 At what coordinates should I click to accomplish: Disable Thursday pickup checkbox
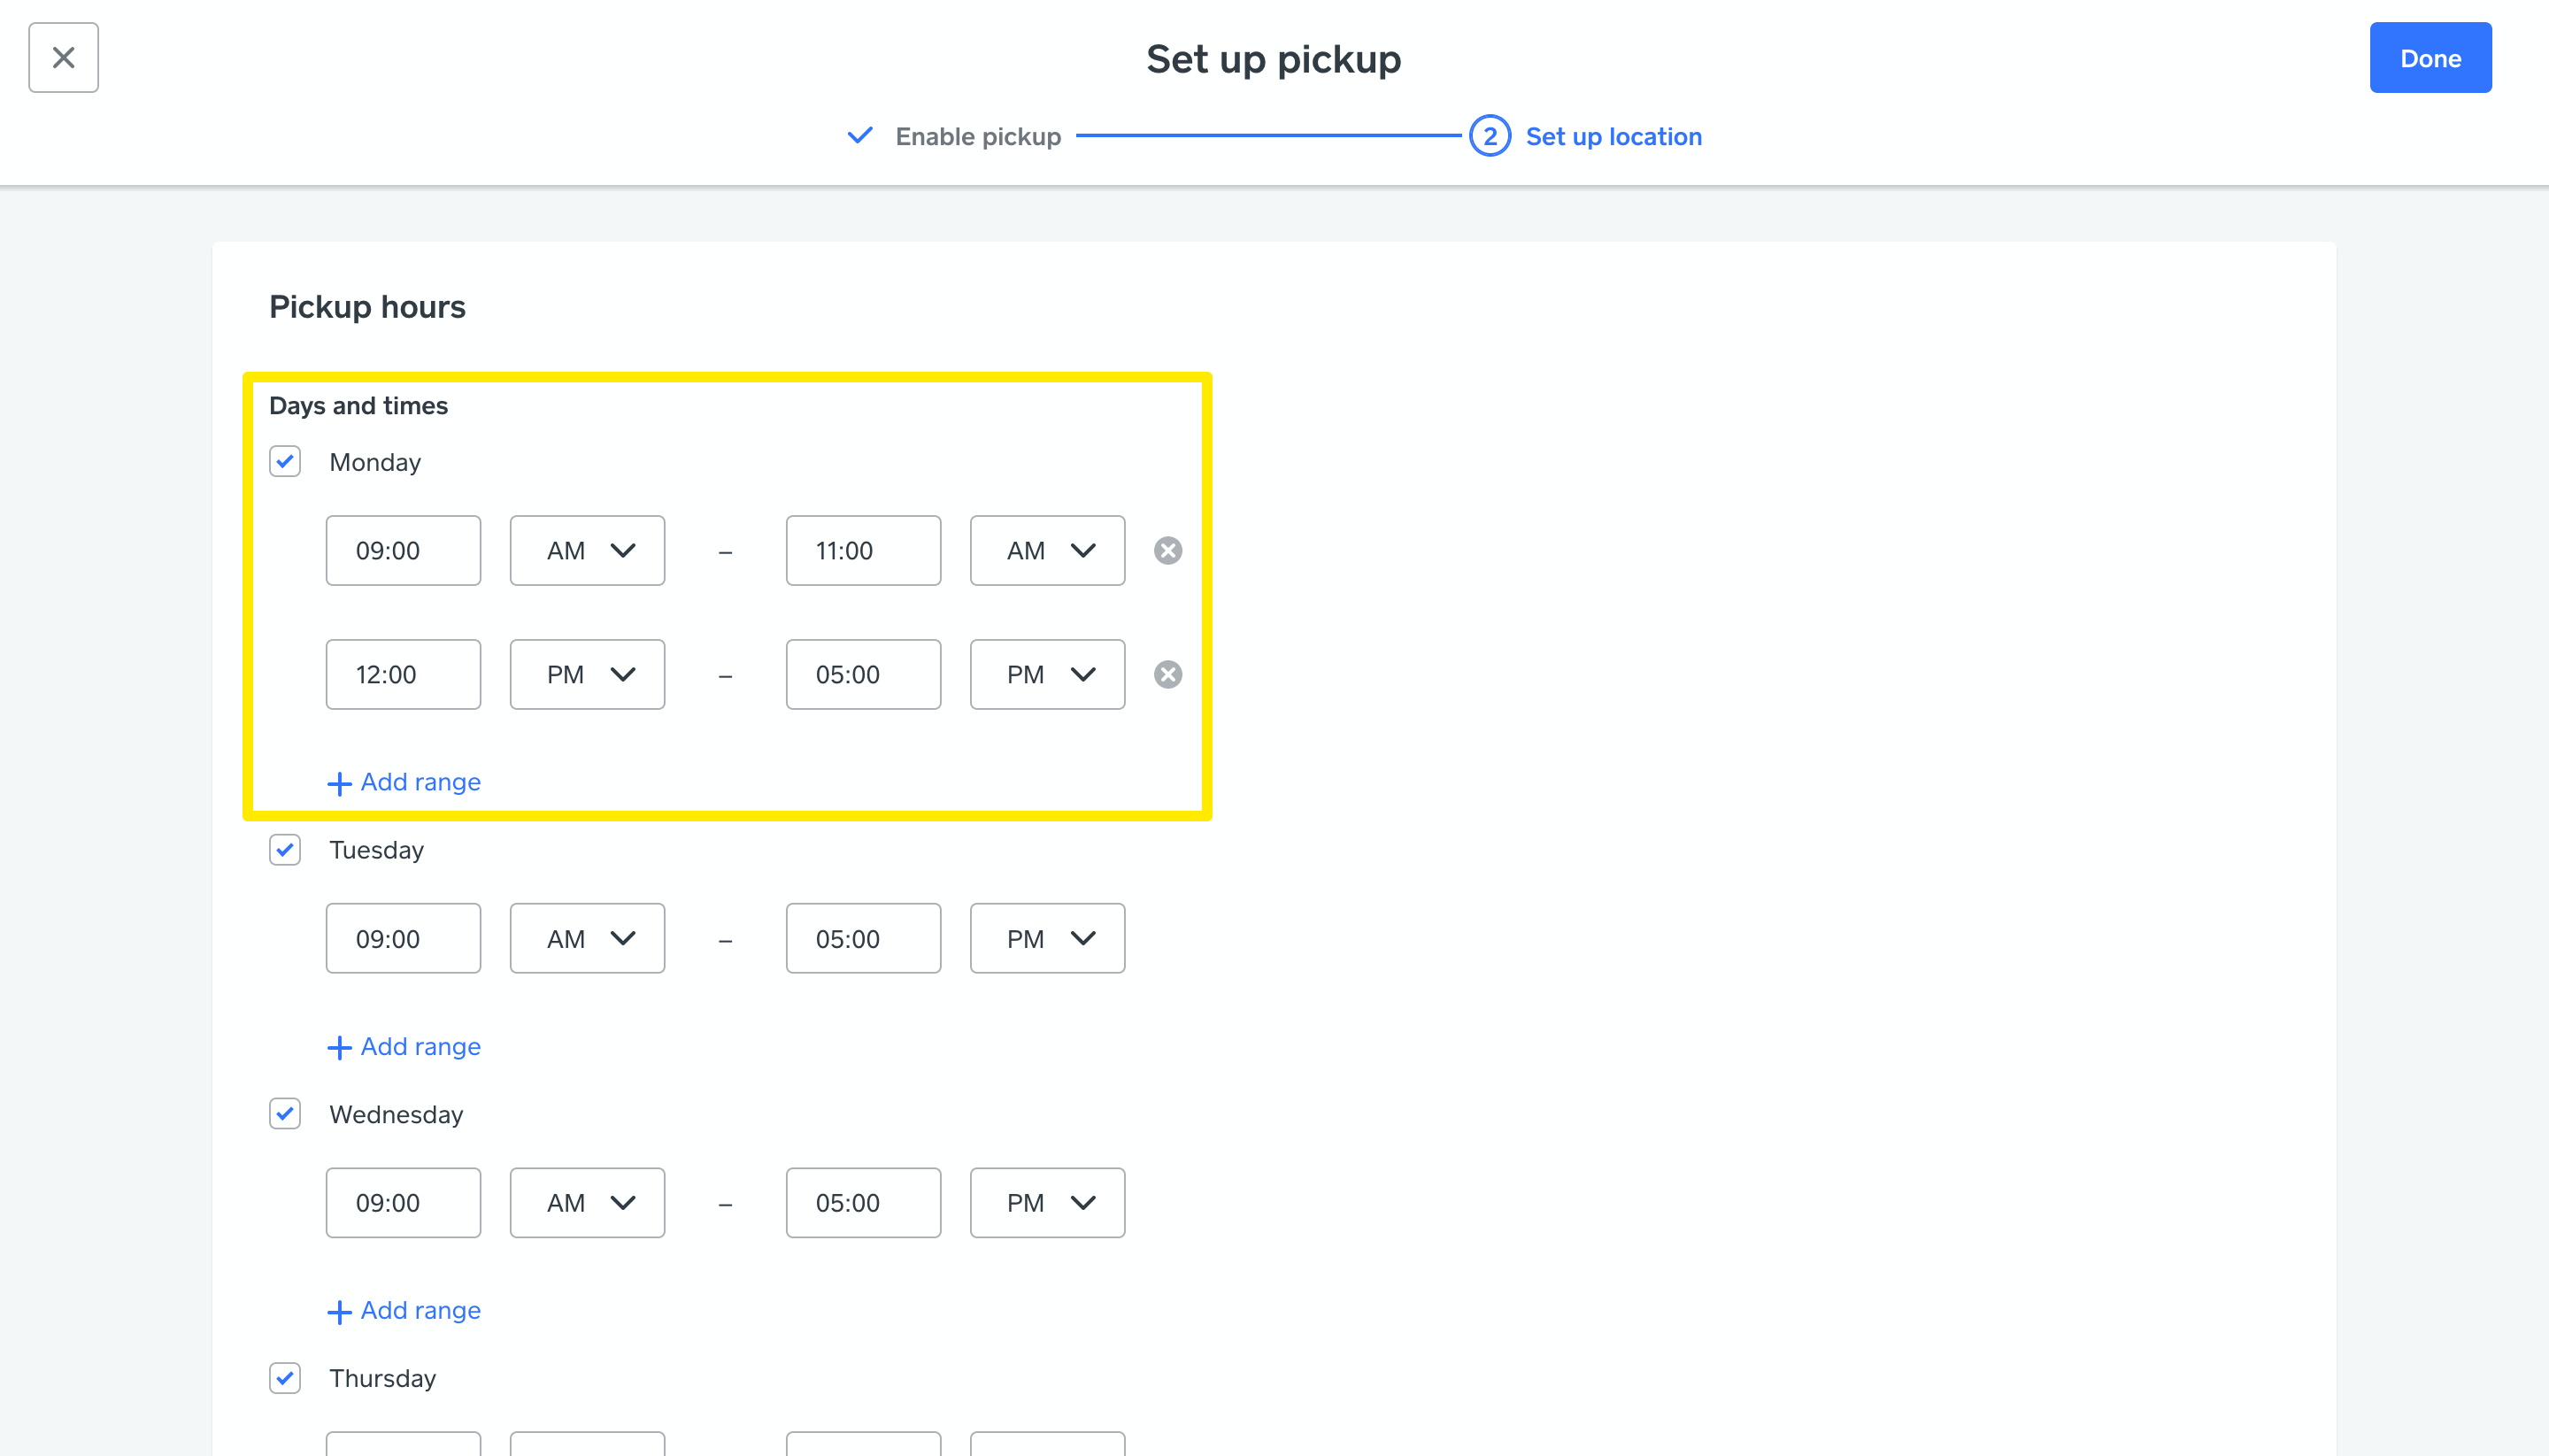click(x=285, y=1378)
